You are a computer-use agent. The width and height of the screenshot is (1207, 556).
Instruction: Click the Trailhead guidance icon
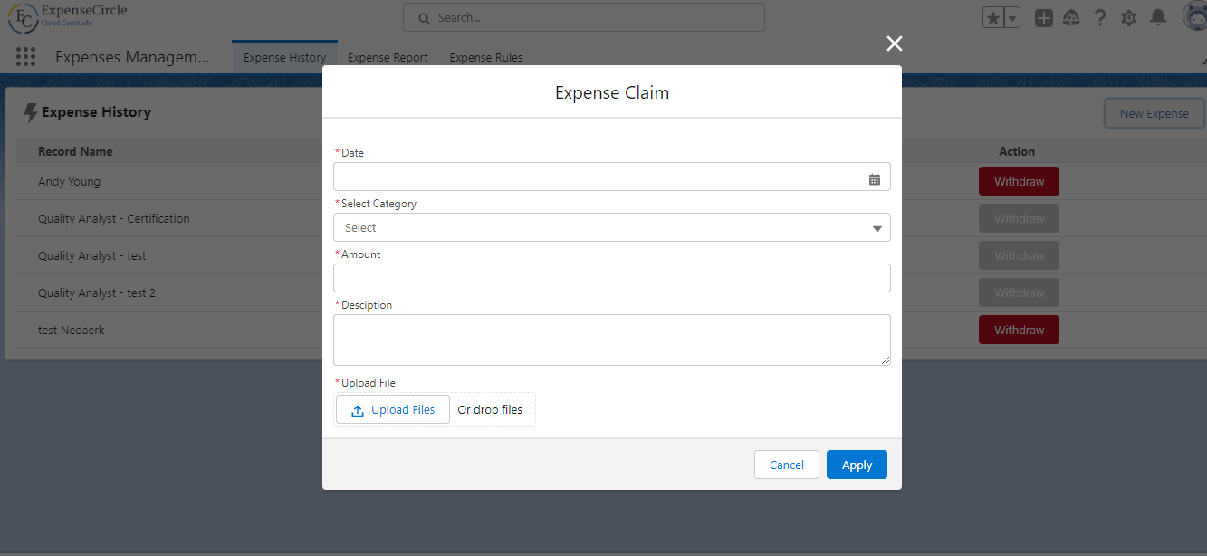(x=1071, y=18)
